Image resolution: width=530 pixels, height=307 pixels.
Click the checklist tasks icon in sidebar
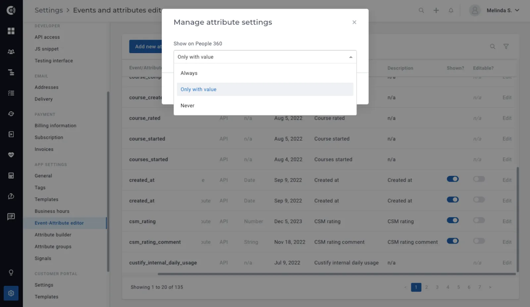11,93
